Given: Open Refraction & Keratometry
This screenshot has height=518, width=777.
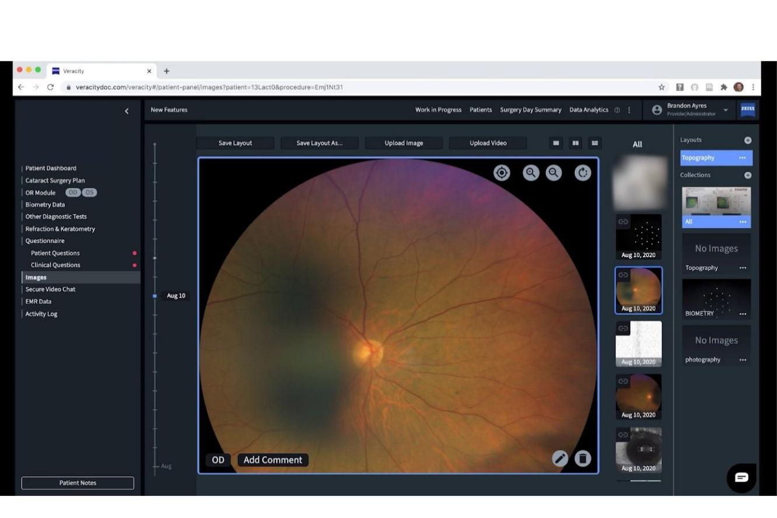Looking at the screenshot, I should tap(60, 229).
